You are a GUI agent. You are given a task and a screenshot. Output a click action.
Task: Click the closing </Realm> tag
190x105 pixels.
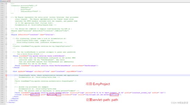click(x=16, y=67)
